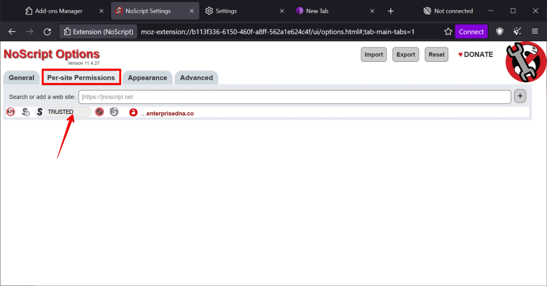Bookmark this page with the star icon

click(x=448, y=32)
